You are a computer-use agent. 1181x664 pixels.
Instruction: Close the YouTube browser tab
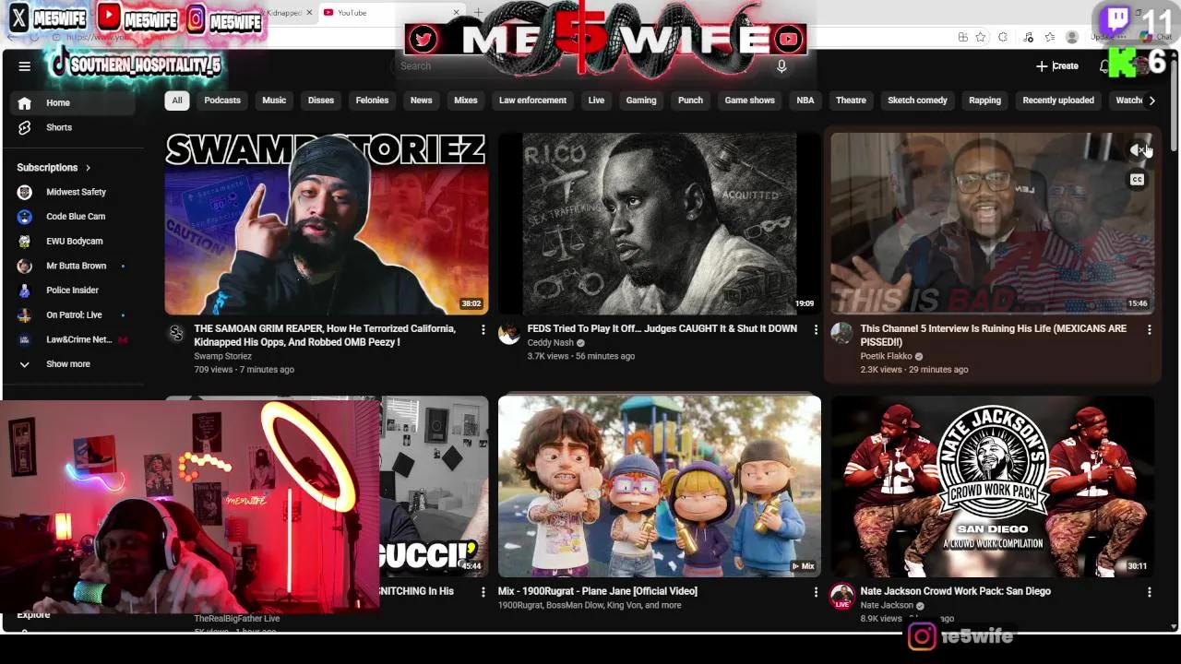click(x=456, y=13)
